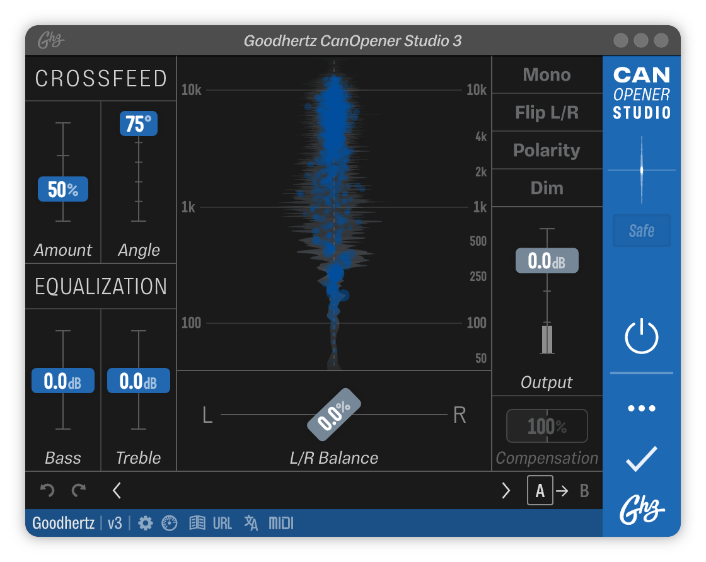Viewport: 706px width, 562px height.
Task: Click the Bass label
Action: [x=63, y=457]
